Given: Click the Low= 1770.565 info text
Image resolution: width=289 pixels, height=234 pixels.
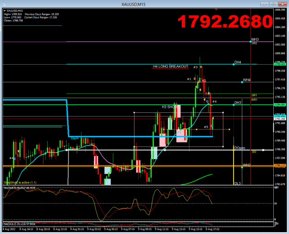Looking at the screenshot, I should (x=12, y=17).
